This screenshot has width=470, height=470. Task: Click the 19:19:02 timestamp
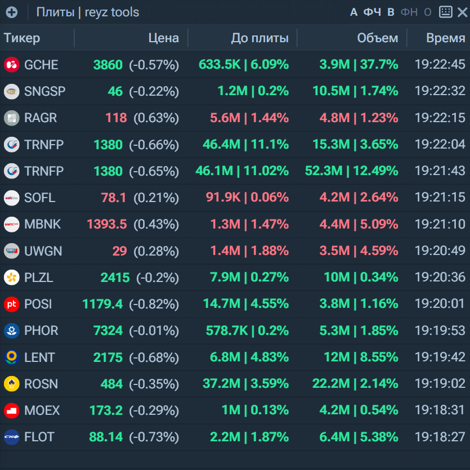[x=440, y=384]
